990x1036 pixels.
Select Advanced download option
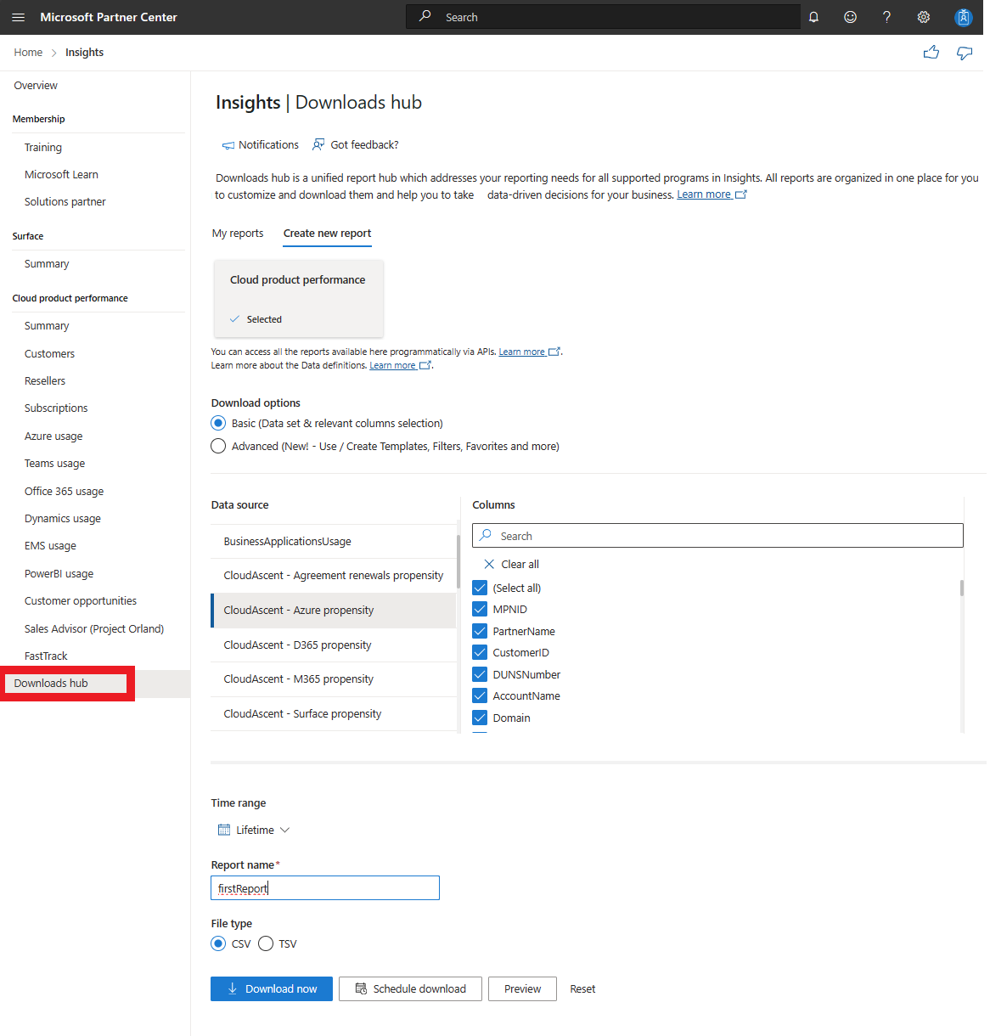218,446
